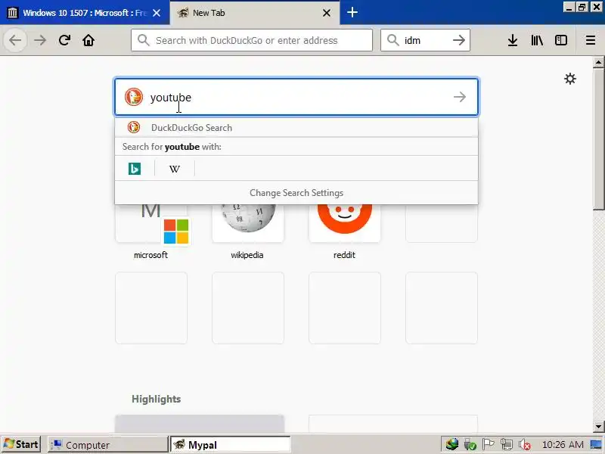The height and width of the screenshot is (454, 605).
Task: Open the Windows Start button
Action: [21, 444]
